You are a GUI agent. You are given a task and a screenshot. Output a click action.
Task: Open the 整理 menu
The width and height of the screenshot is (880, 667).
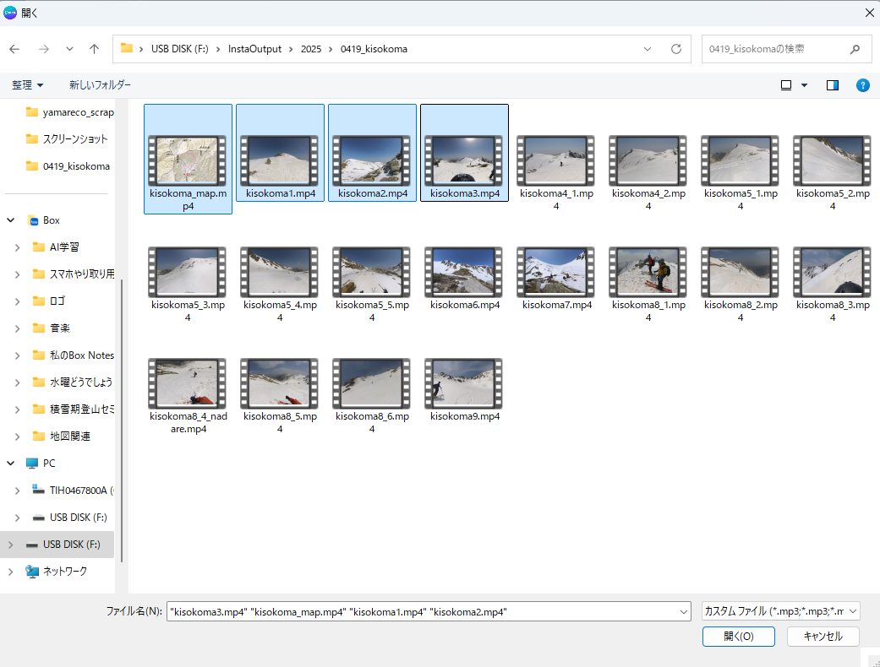pyautogui.click(x=27, y=85)
